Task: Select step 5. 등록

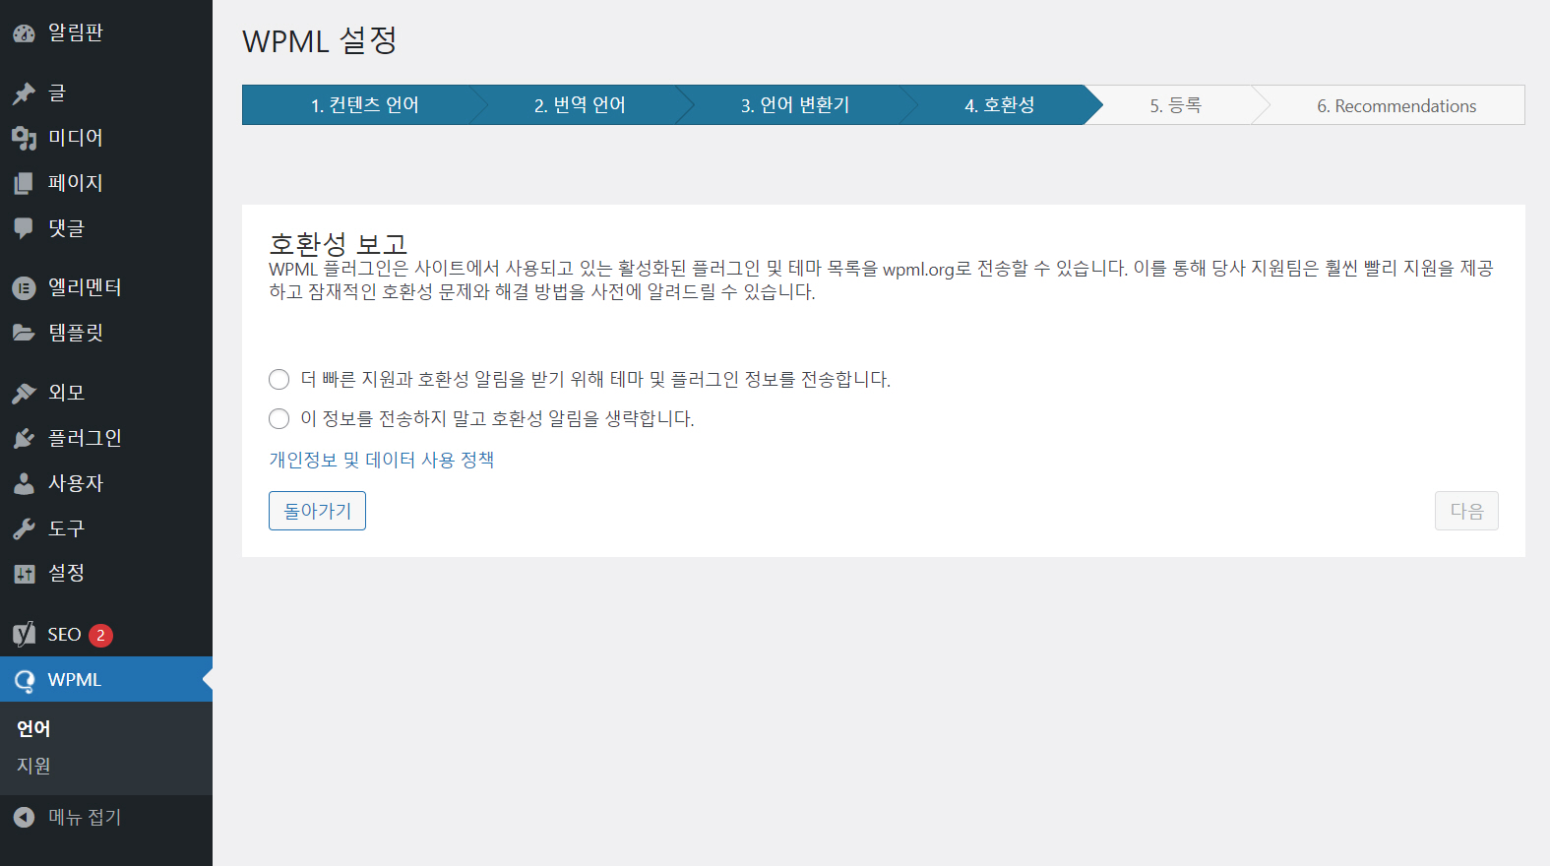Action: click(x=1176, y=105)
